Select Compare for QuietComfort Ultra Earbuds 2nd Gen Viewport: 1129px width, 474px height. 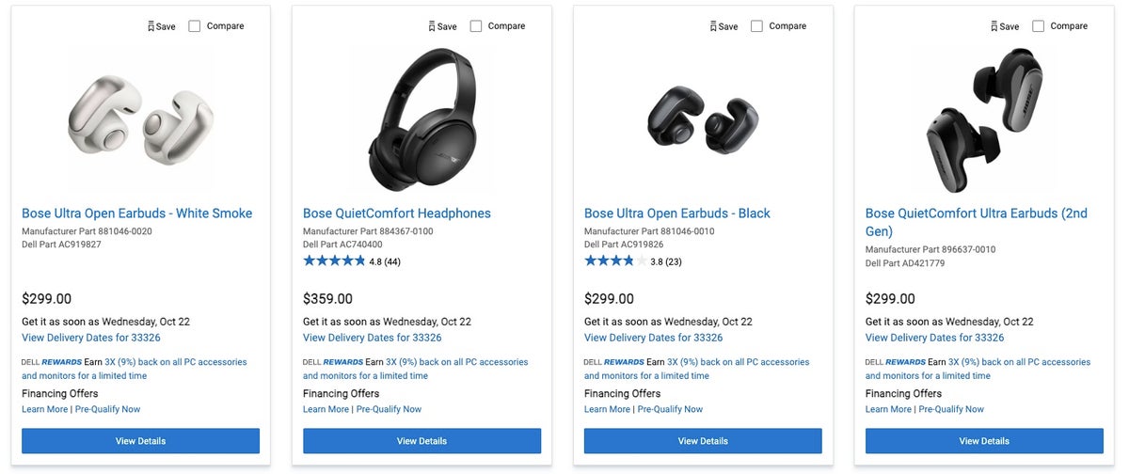(1039, 26)
